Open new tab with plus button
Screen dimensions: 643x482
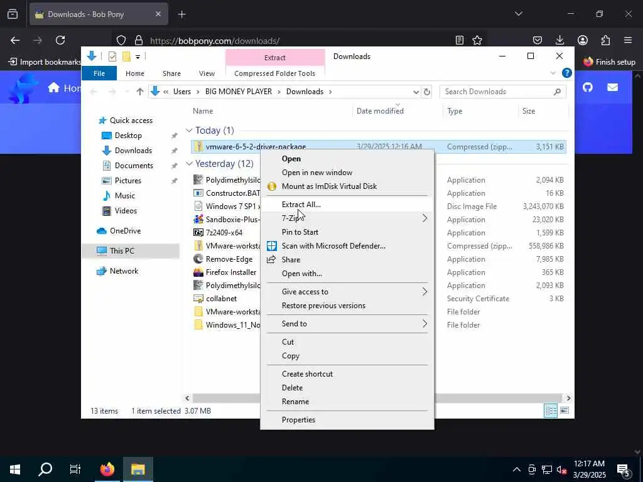point(181,14)
